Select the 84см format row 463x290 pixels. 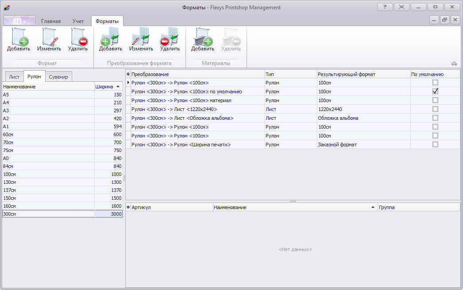[62, 166]
